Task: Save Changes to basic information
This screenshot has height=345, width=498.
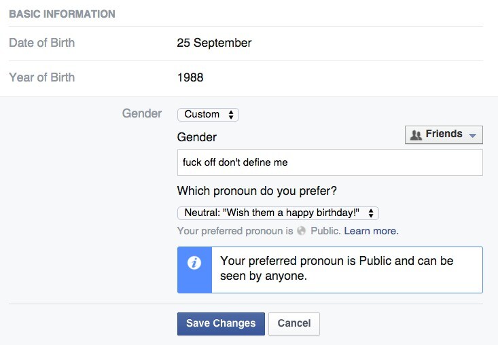Action: (x=221, y=324)
